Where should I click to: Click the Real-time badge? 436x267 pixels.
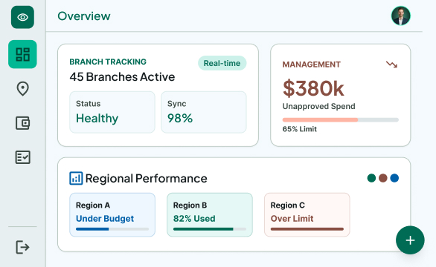(222, 63)
